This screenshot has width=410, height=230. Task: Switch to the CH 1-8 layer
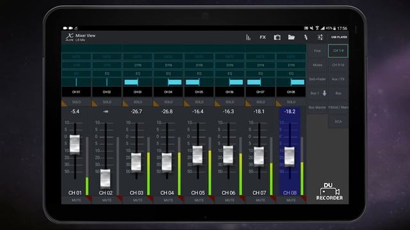tap(338, 50)
